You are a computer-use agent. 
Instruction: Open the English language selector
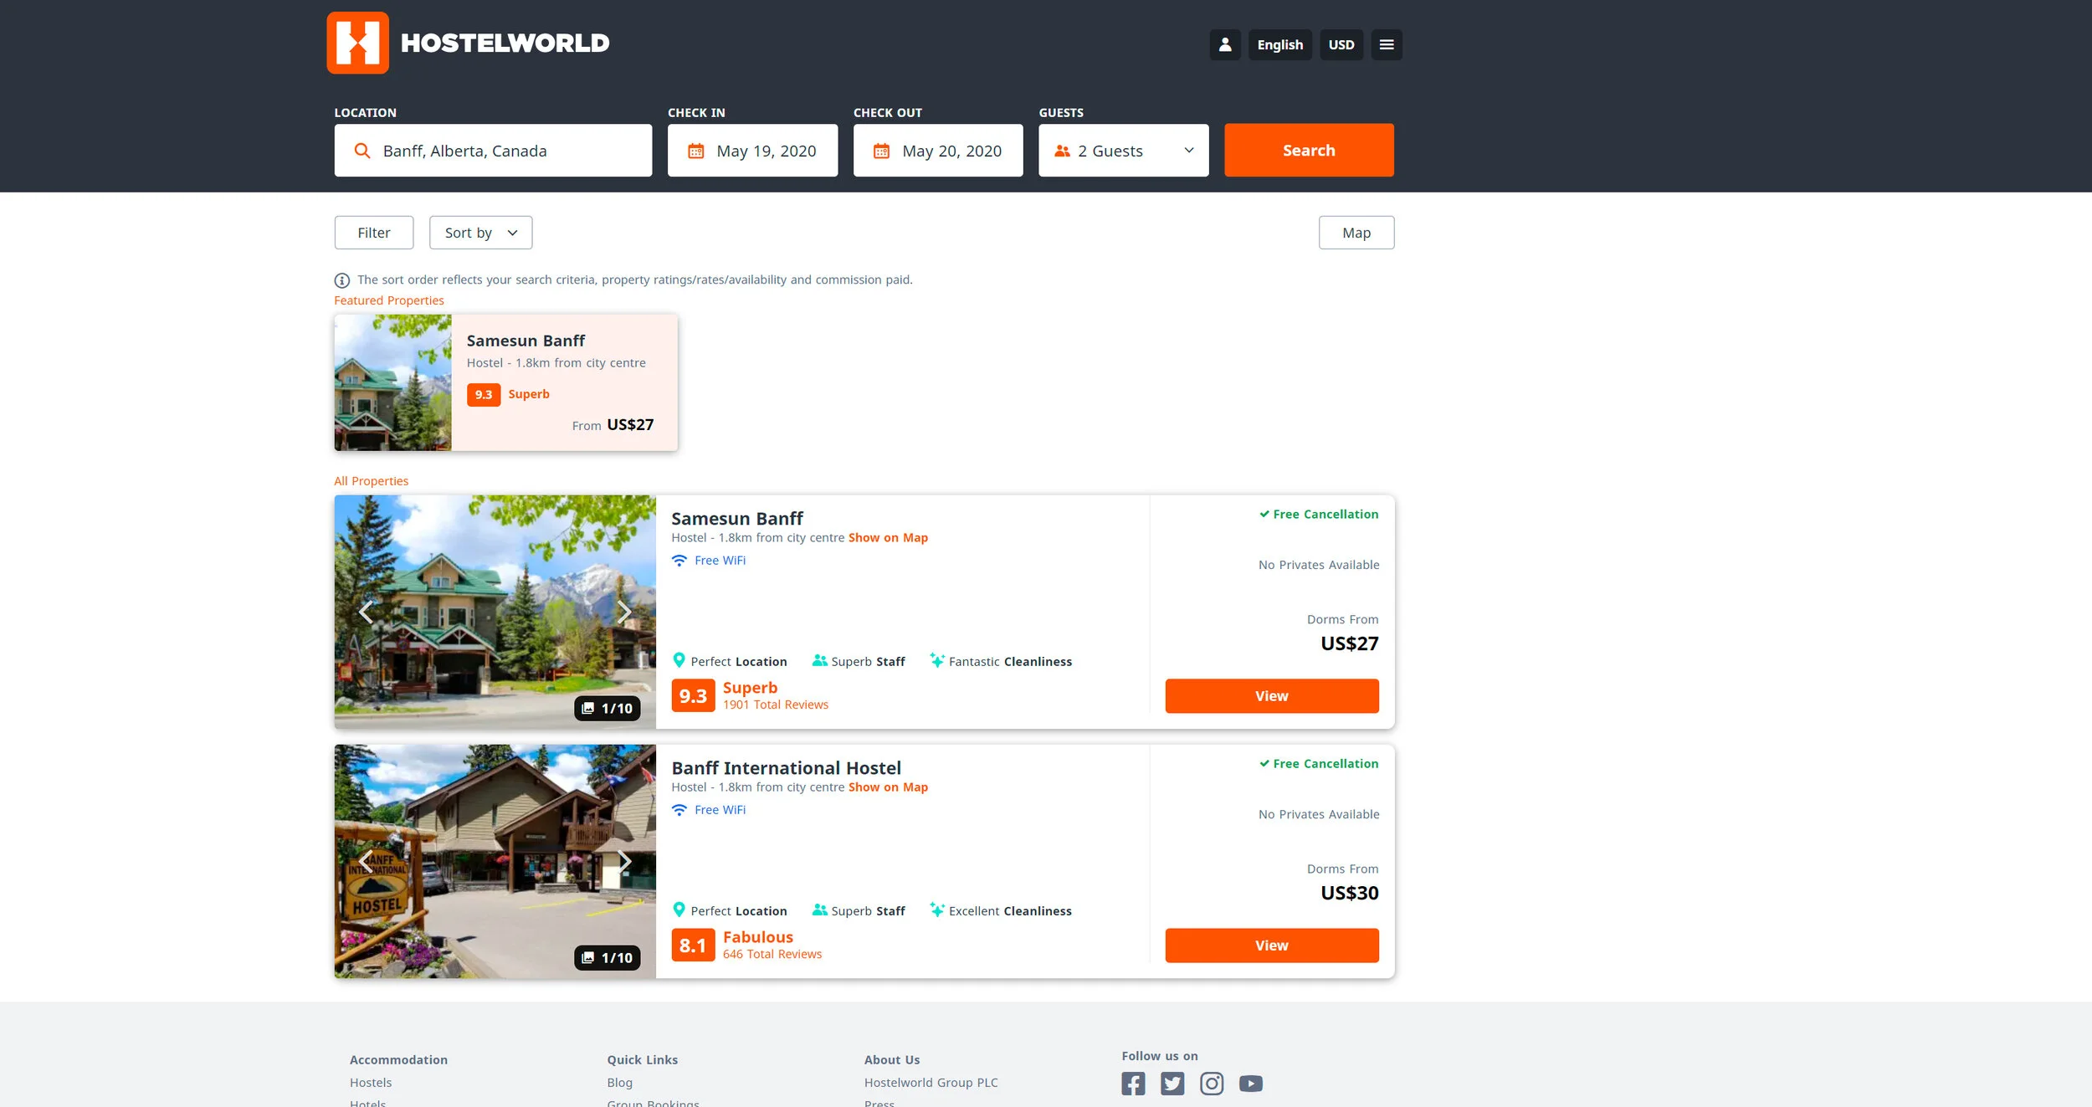(x=1279, y=44)
